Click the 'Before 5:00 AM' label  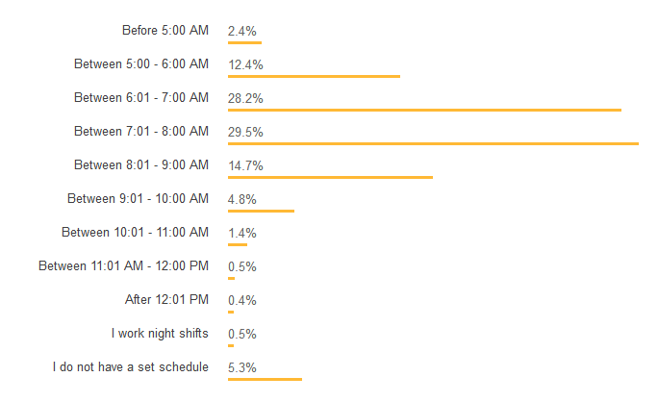tap(164, 31)
